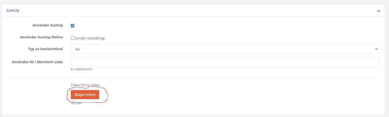Click the selected "Air" value text

pyautogui.click(x=78, y=49)
